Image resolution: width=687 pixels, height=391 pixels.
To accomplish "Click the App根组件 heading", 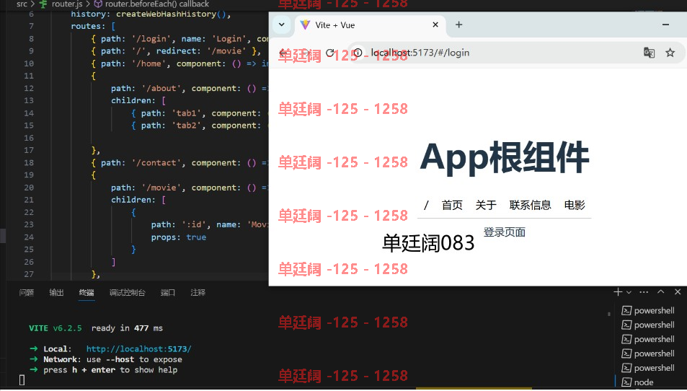I will 505,157.
